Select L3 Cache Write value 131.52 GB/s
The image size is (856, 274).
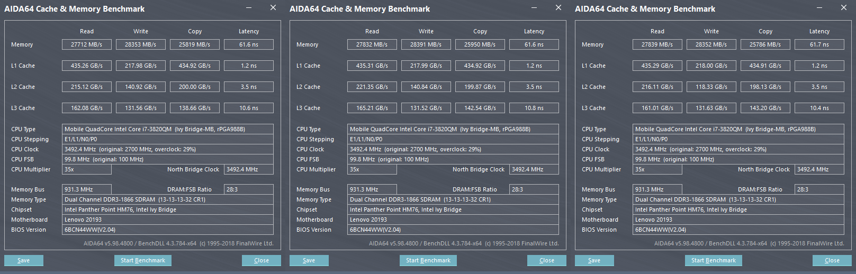pos(426,108)
